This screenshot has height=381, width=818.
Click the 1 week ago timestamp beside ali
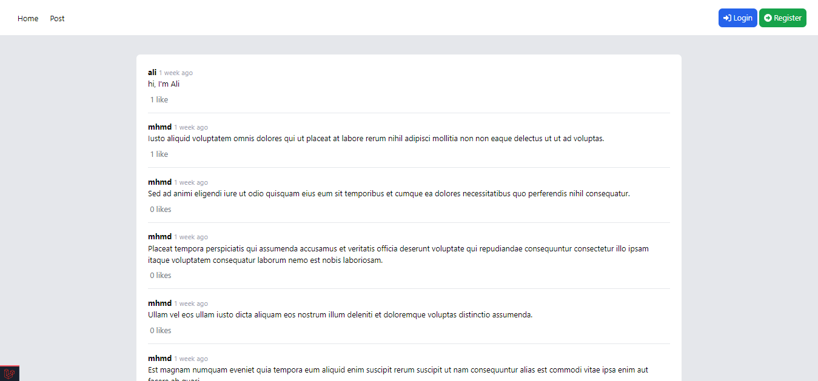[176, 73]
